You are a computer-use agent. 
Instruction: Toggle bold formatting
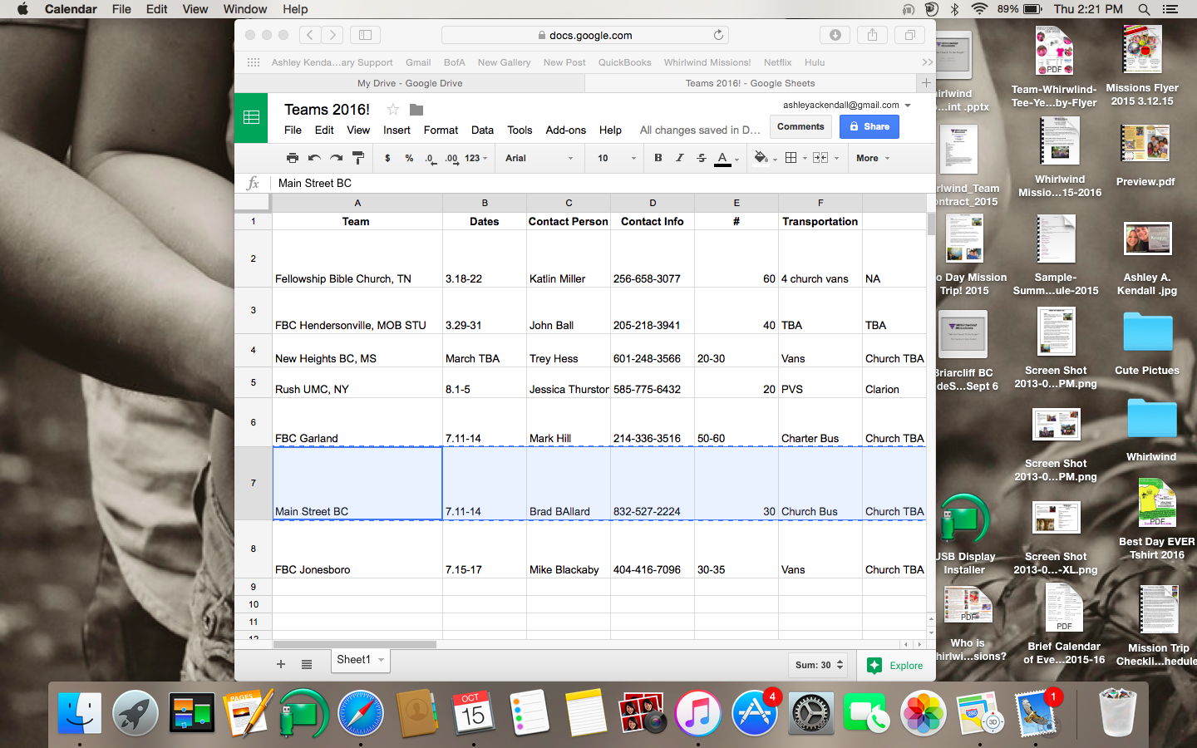tap(658, 158)
